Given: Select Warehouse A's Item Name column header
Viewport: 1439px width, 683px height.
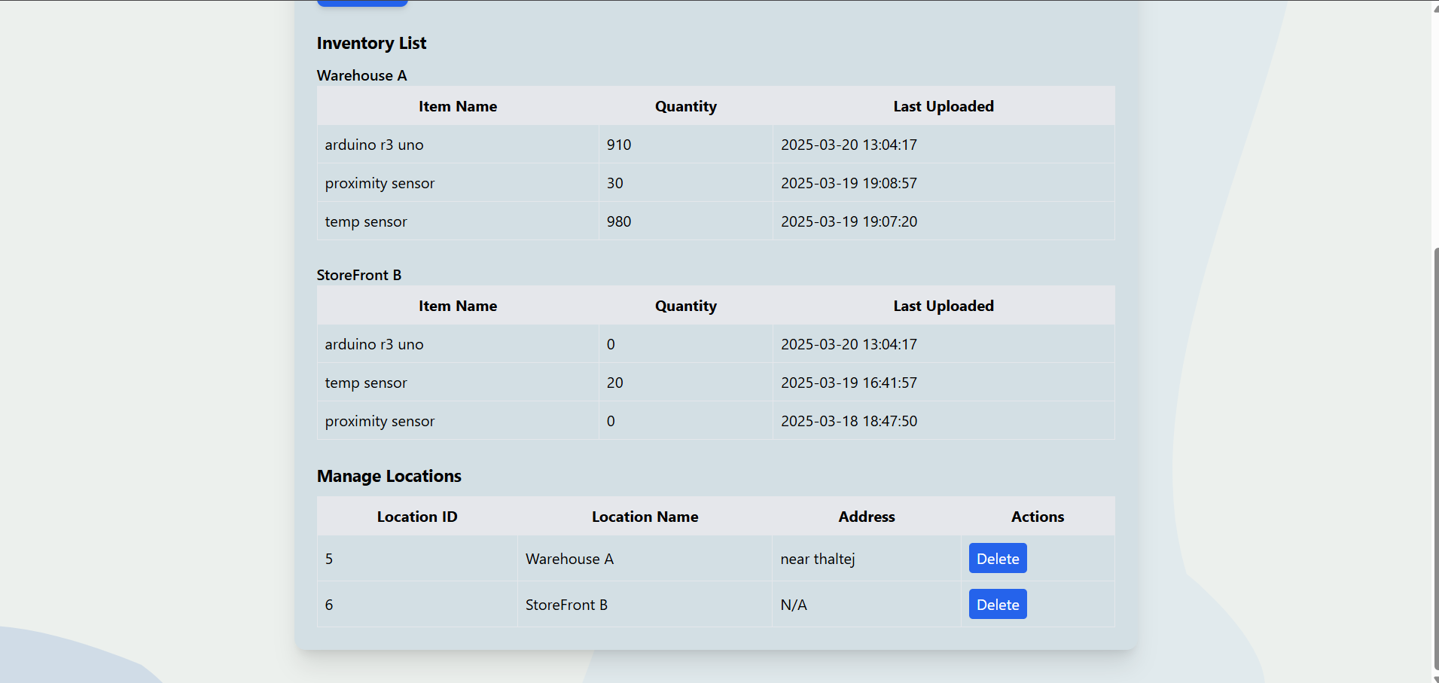Looking at the screenshot, I should (457, 106).
